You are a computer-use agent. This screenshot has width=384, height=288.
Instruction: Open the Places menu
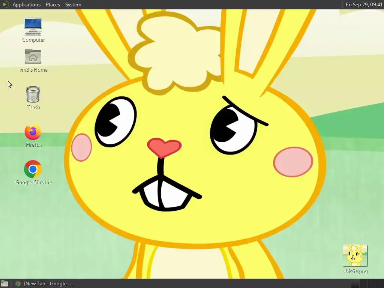click(53, 4)
